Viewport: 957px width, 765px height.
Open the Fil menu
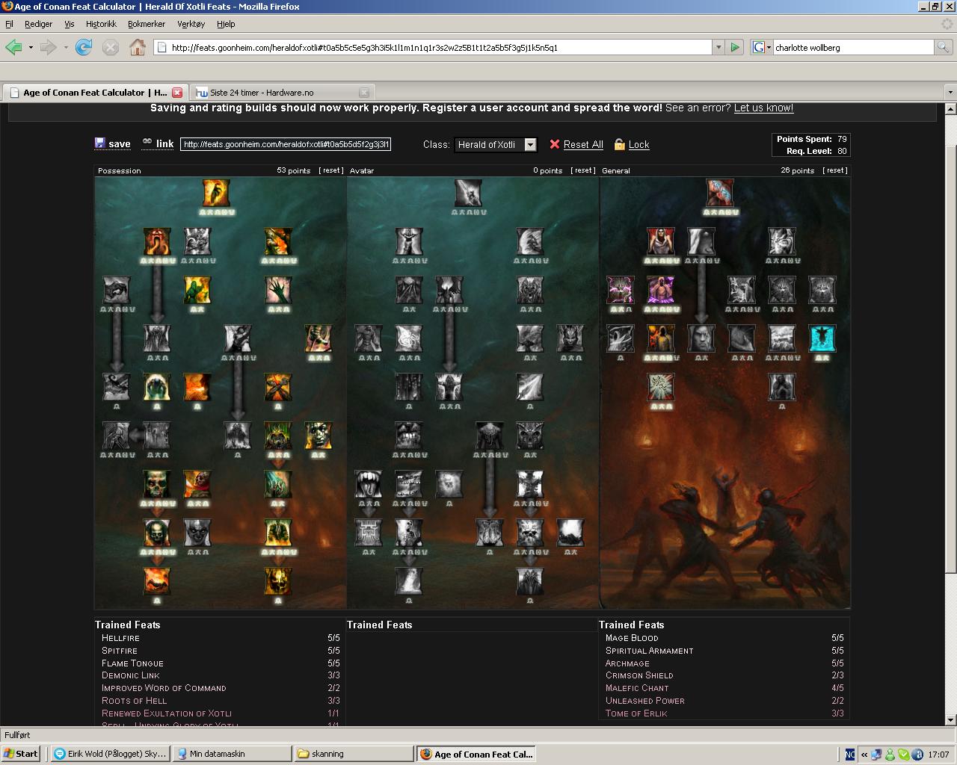point(9,24)
